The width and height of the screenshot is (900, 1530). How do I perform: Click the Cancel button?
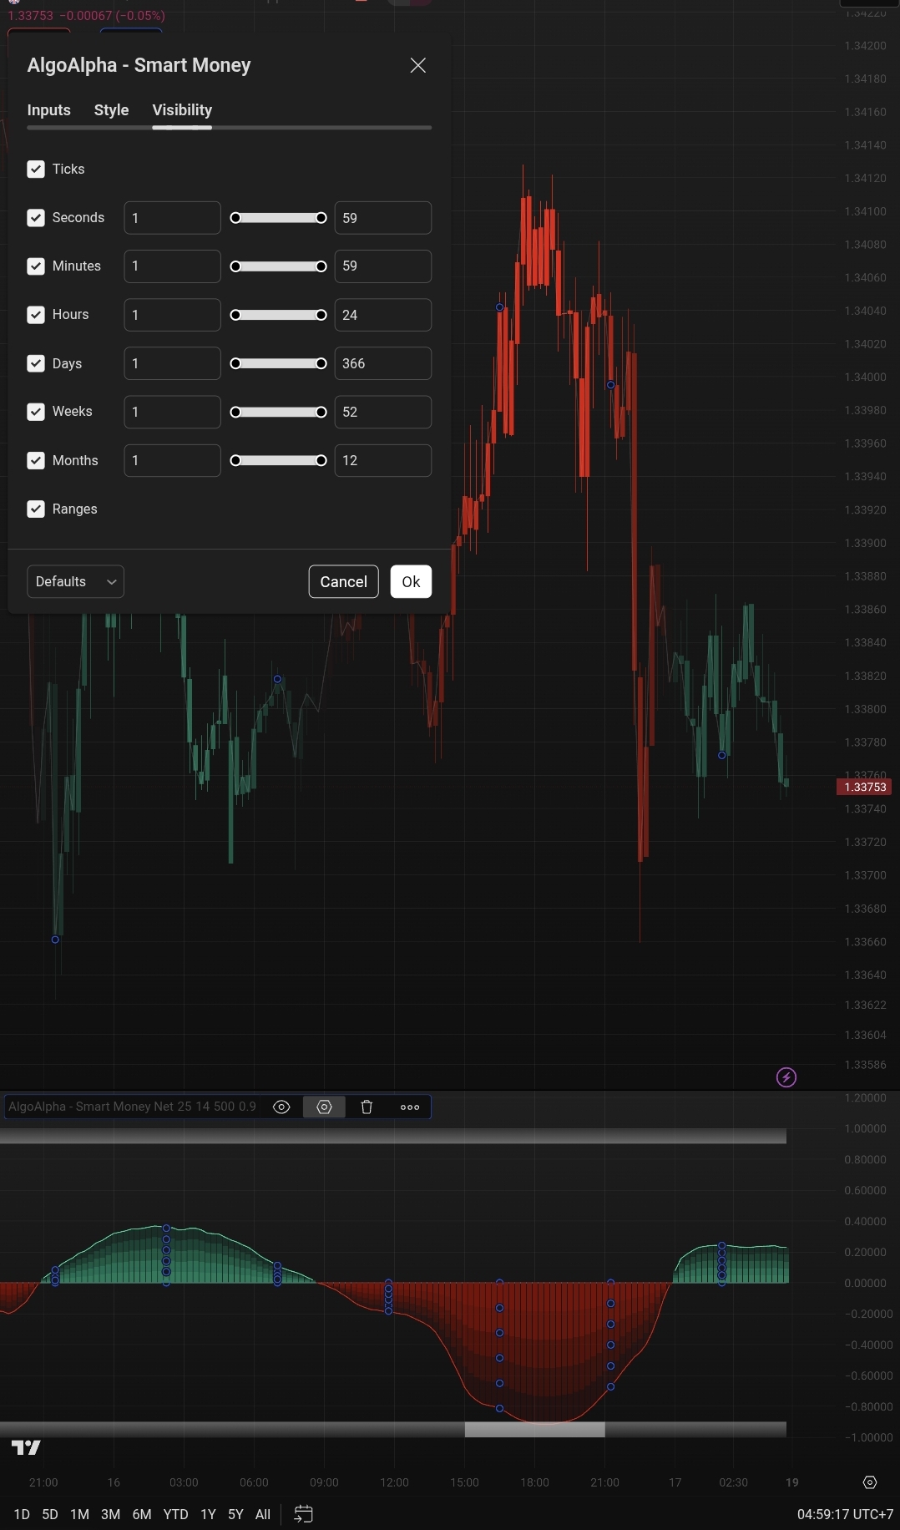(343, 581)
